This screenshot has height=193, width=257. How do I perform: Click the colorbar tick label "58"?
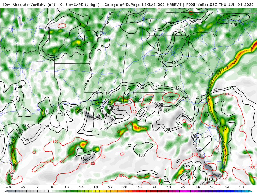[x=241, y=187]
